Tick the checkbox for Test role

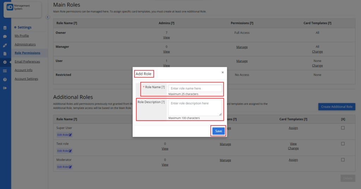pos(343,144)
